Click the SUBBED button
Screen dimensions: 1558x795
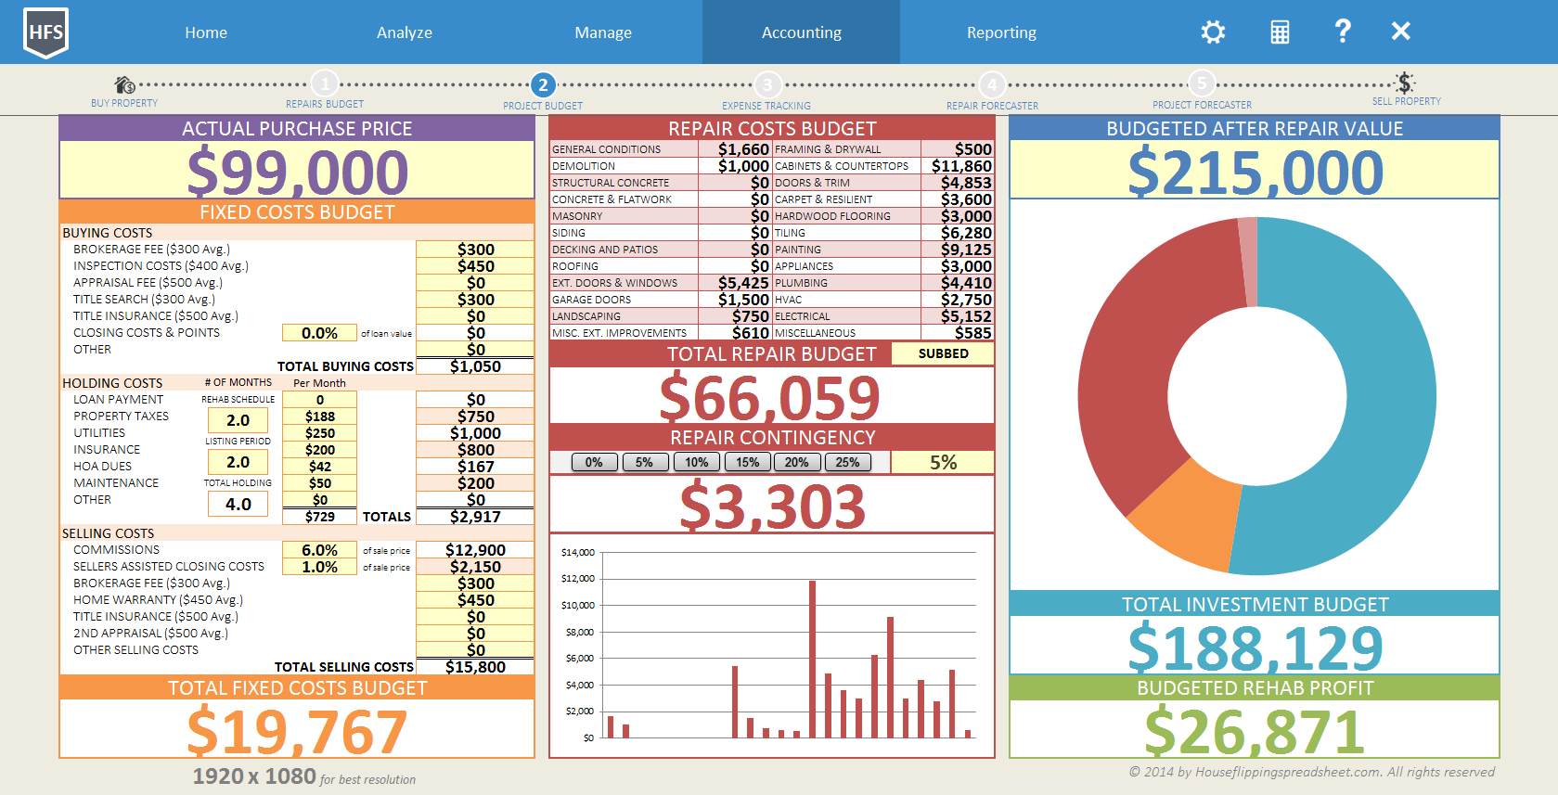(943, 353)
